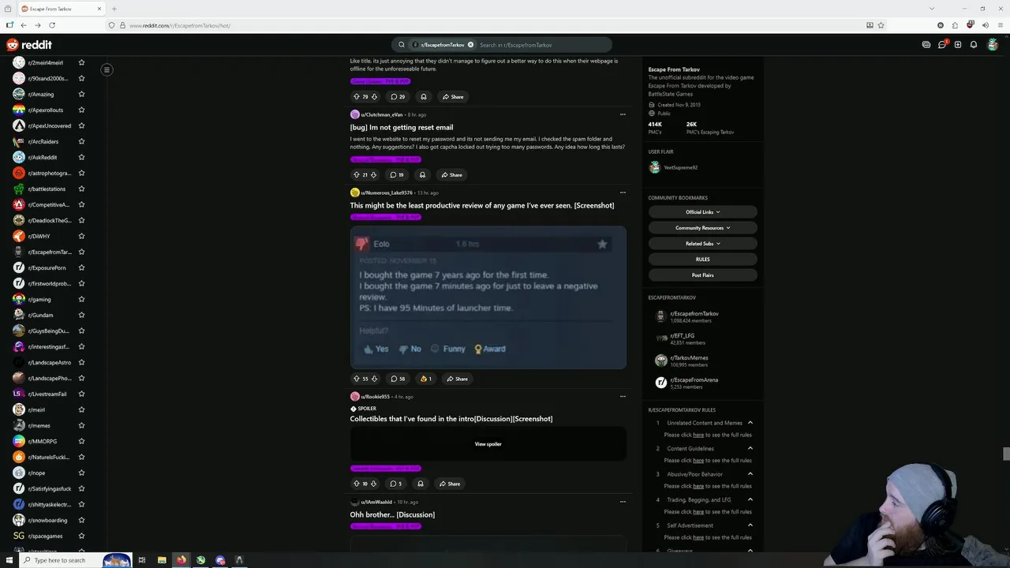Expand the Related Subs dropdown

click(x=702, y=244)
